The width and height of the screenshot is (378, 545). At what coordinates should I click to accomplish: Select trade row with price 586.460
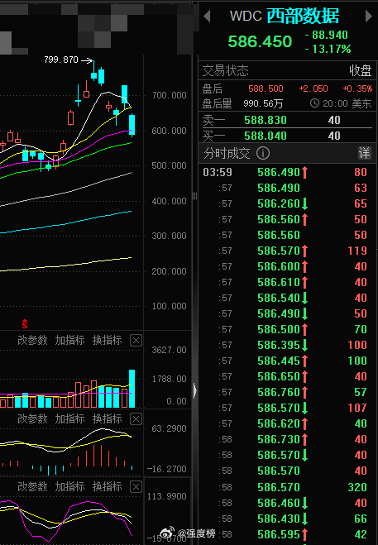(x=287, y=503)
